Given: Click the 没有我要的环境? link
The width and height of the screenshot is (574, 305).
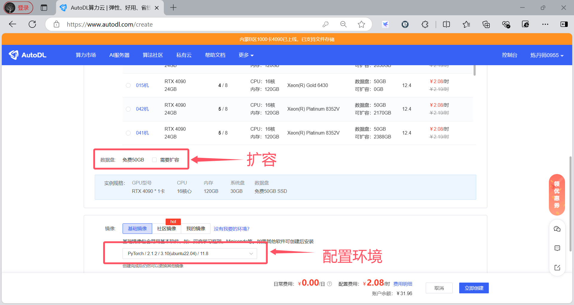Looking at the screenshot, I should (231, 229).
